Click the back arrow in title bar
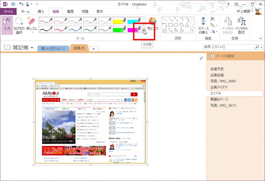Viewport: 265px width, 181px height. (x=13, y=4)
